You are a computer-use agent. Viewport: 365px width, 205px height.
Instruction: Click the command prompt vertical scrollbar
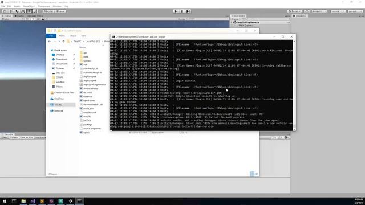click(x=294, y=85)
